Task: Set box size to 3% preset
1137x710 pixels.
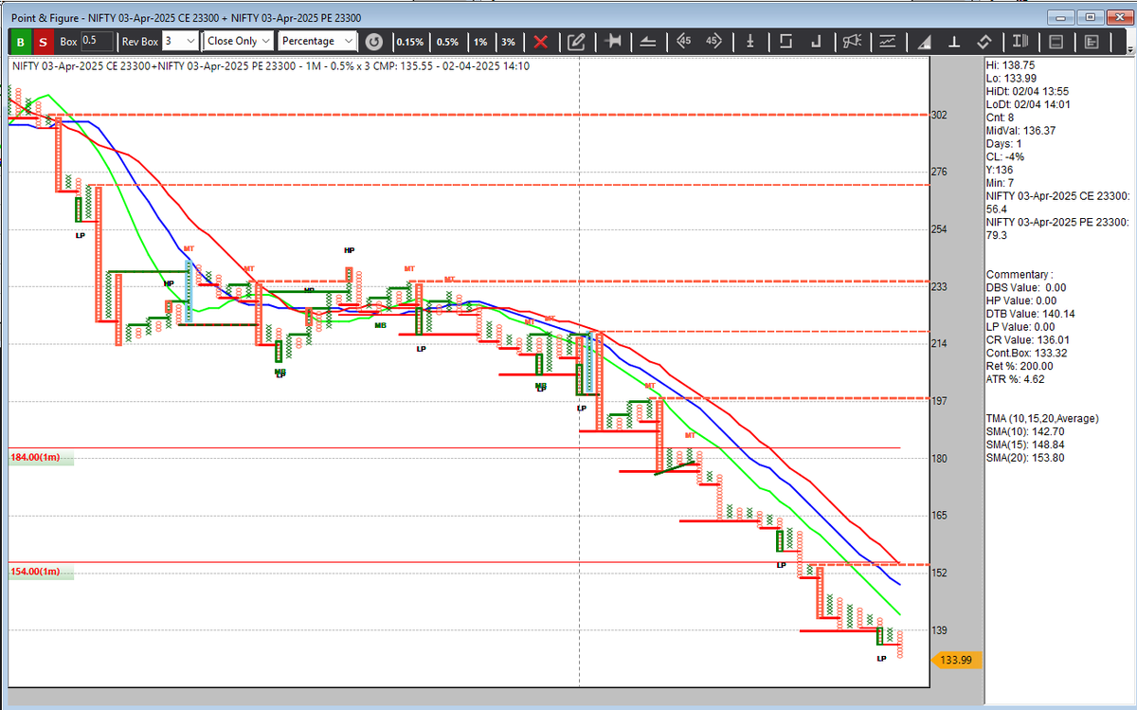Action: (x=509, y=42)
